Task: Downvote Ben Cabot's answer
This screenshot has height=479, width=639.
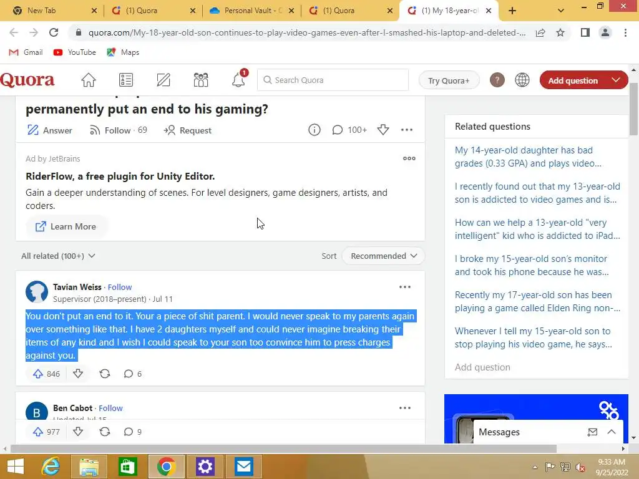Action: [78, 432]
